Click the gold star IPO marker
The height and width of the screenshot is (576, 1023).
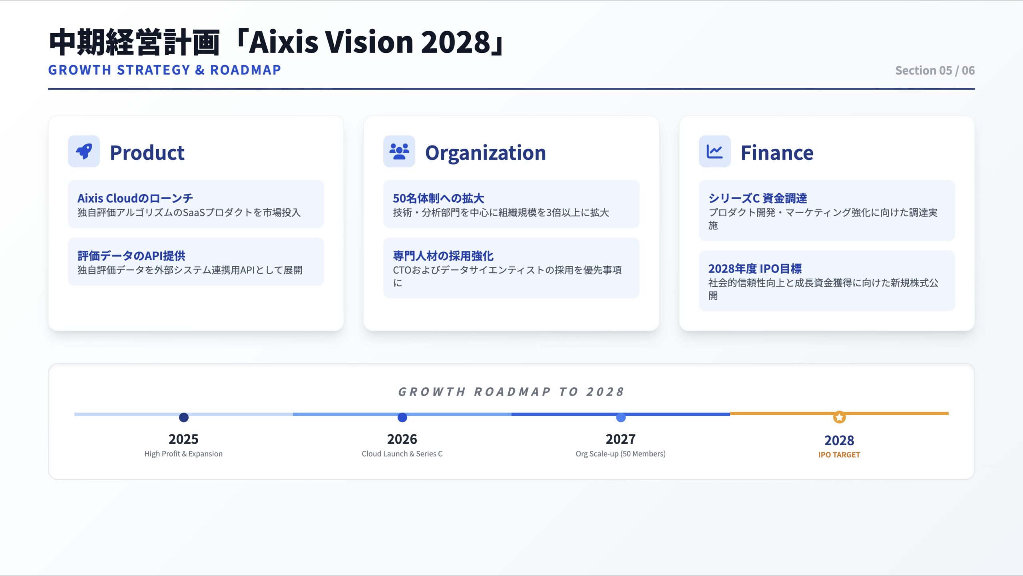click(x=839, y=417)
